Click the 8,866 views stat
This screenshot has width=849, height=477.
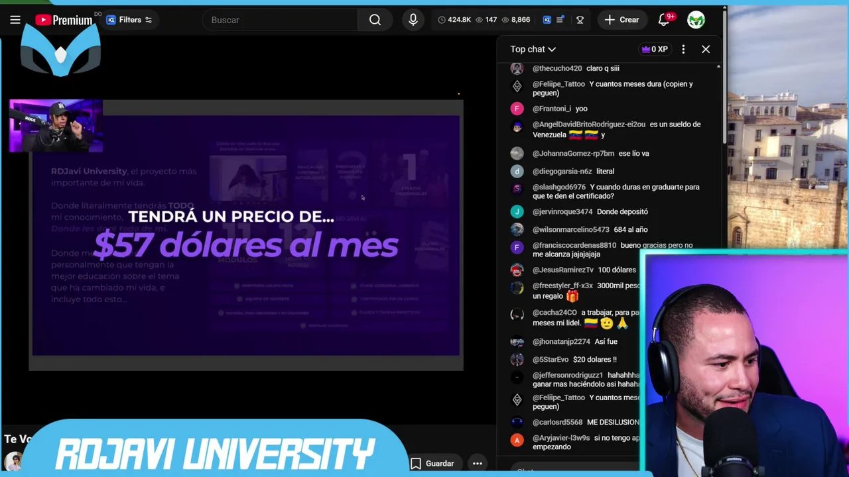point(516,20)
